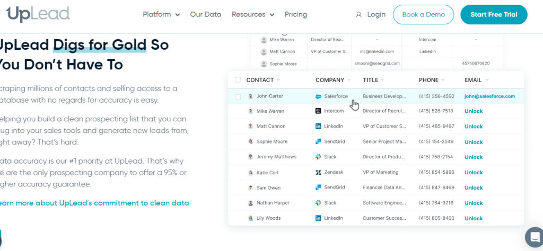Image resolution: width=543 pixels, height=251 pixels.
Task: Click Jeremy Matthews' avatar
Action: [251, 157]
